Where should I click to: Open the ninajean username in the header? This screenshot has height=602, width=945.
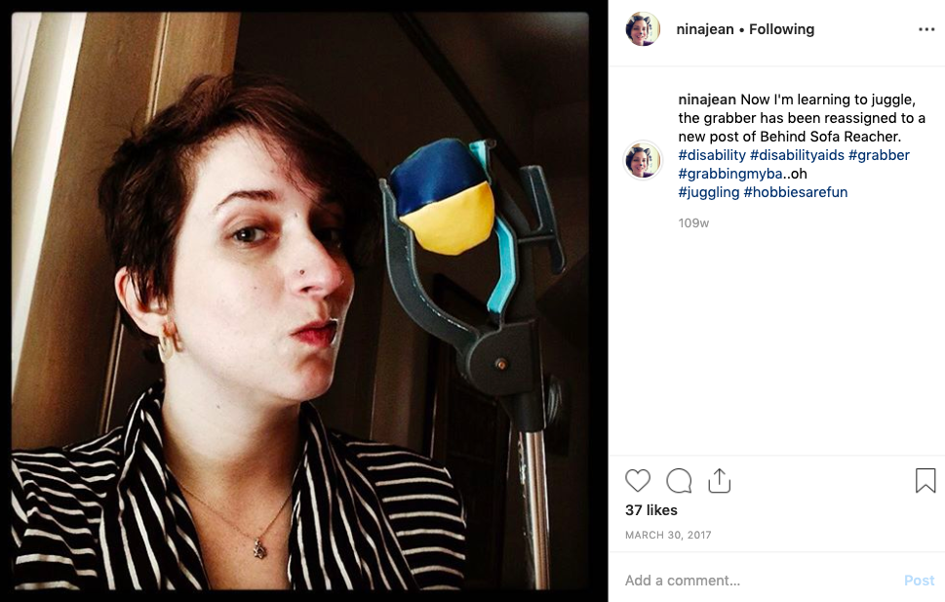pyautogui.click(x=704, y=29)
